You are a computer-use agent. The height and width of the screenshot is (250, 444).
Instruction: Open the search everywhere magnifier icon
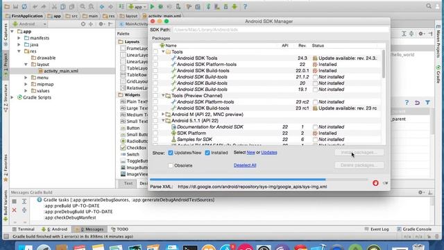[x=429, y=6]
